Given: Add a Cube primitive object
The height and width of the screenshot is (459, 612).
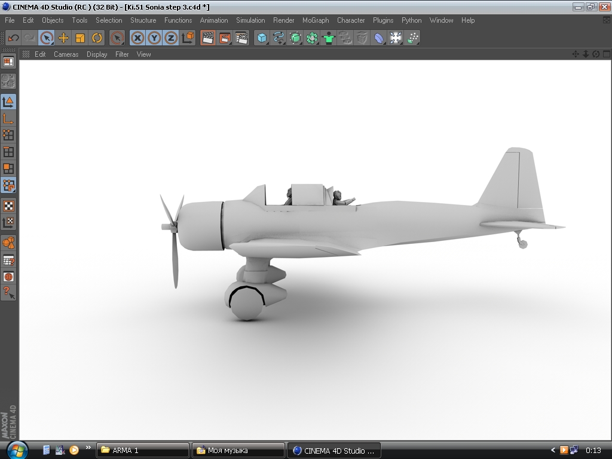Looking at the screenshot, I should [262, 38].
